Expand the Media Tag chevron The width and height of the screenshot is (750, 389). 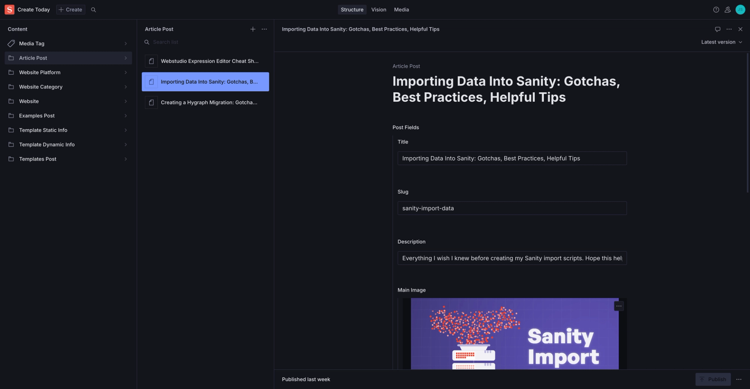(x=126, y=43)
